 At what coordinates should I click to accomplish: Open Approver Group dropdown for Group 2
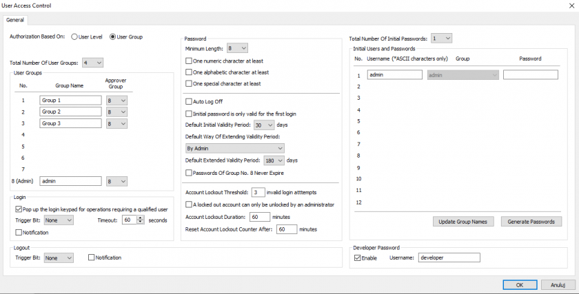pos(117,112)
